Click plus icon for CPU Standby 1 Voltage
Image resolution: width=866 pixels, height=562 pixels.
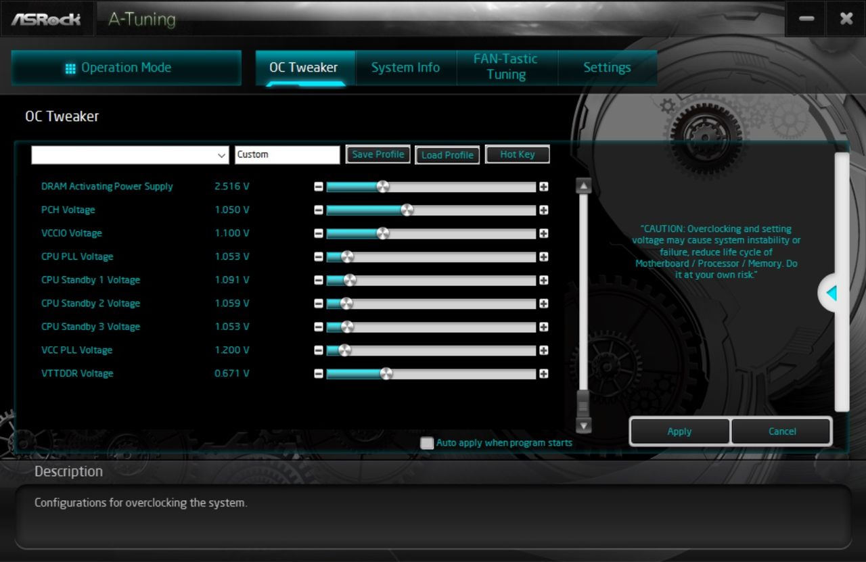543,280
